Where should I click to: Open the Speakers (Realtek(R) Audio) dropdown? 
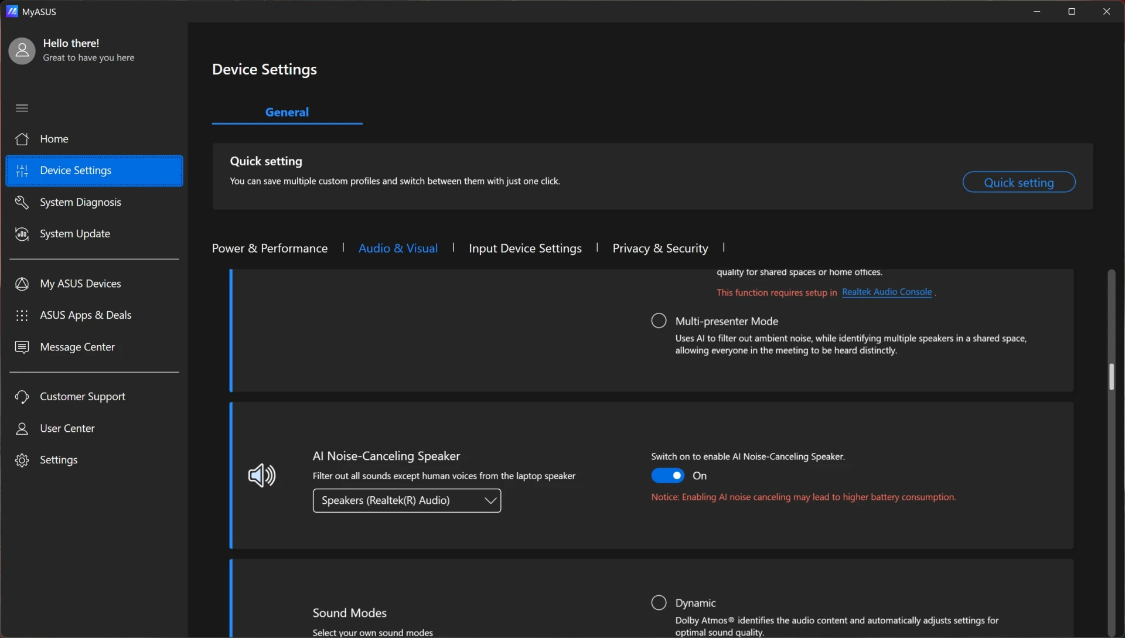[x=407, y=500]
